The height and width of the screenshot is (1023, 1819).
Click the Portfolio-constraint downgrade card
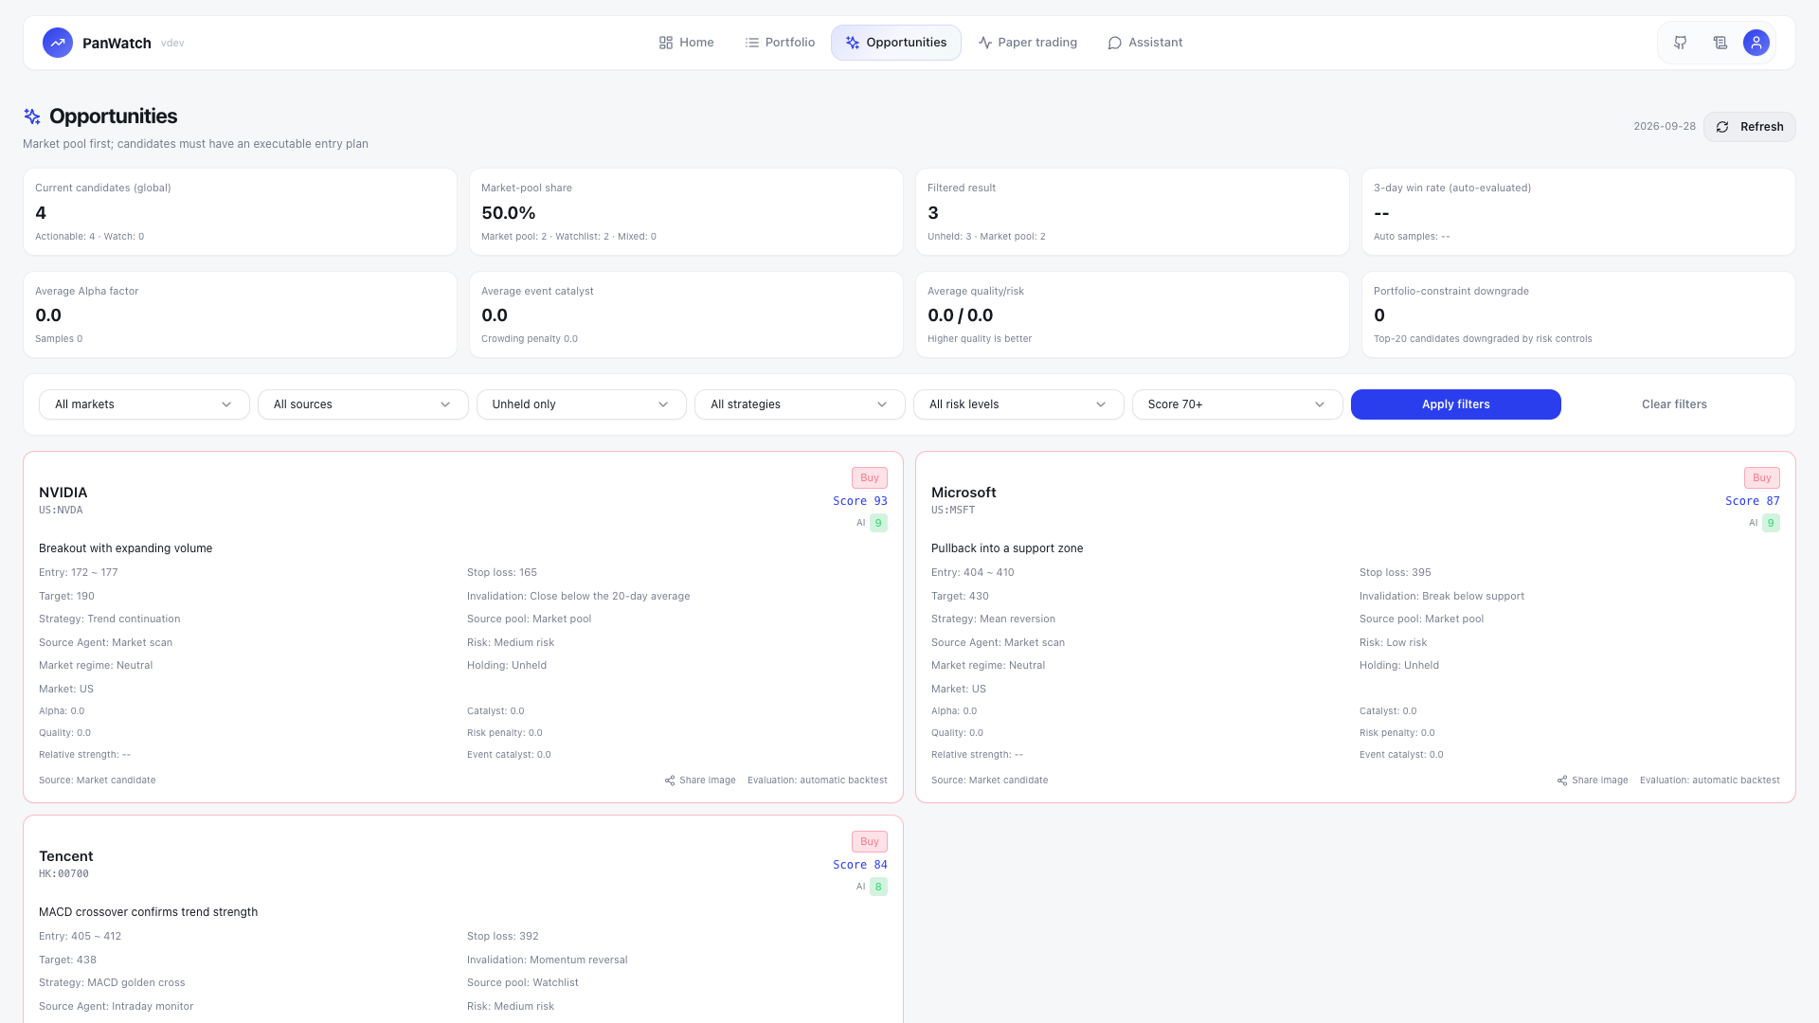(x=1578, y=314)
